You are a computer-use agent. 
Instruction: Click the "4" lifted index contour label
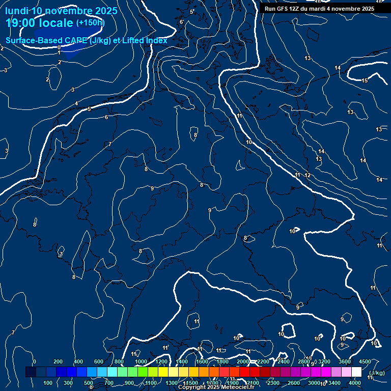pos(76,103)
